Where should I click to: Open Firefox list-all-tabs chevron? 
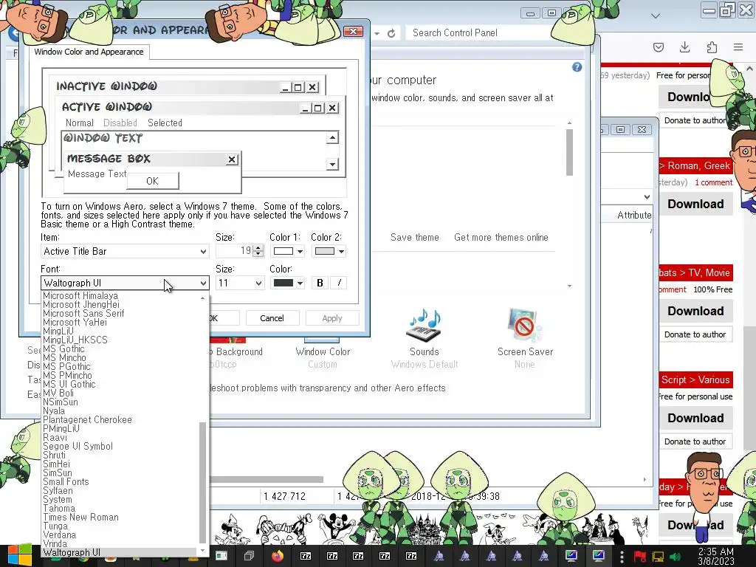(656, 16)
